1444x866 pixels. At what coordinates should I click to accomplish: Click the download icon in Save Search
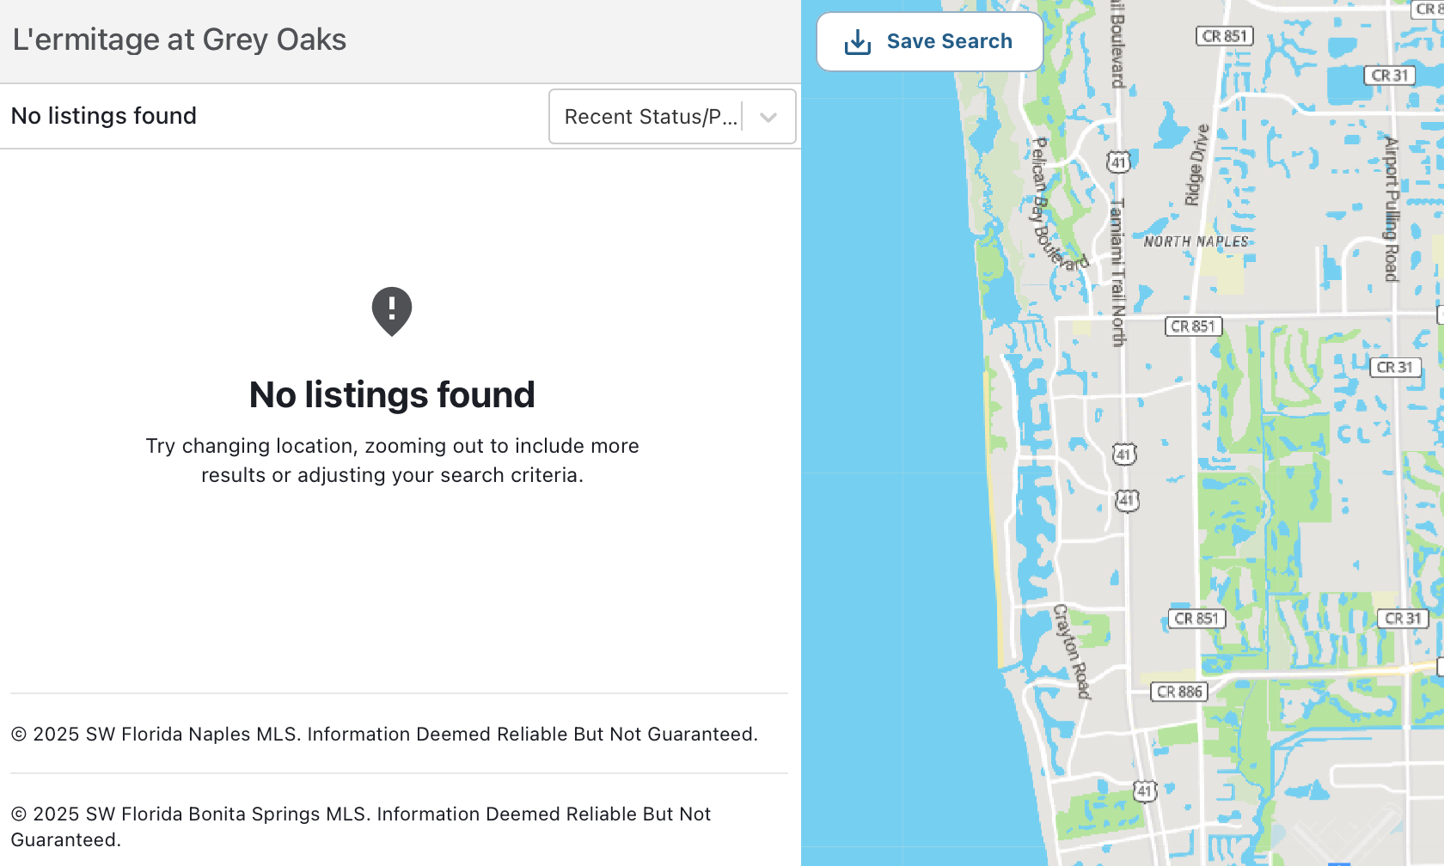click(858, 42)
